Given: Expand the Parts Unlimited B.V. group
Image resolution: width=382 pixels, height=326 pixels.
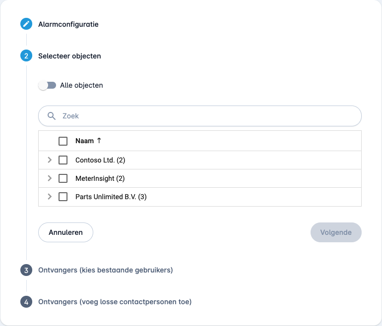Looking at the screenshot, I should (50, 196).
